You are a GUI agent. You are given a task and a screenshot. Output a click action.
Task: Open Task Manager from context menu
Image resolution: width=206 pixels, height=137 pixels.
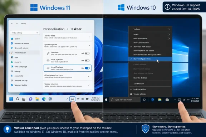coord(150,83)
